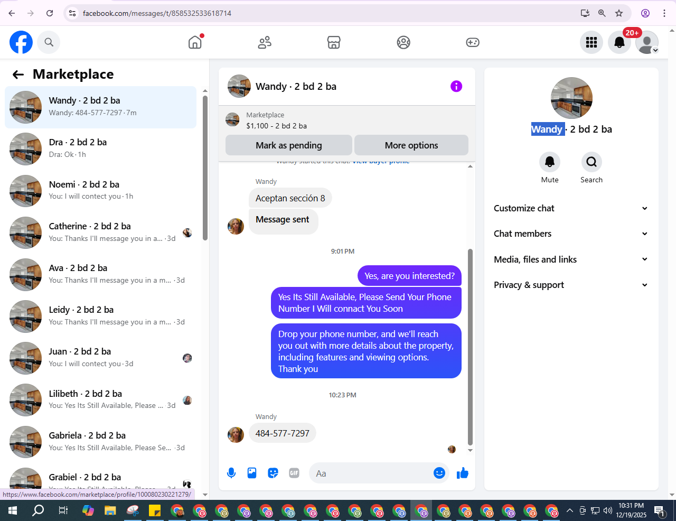Open Windows Start menu
This screenshot has height=521, width=676.
coord(13,510)
